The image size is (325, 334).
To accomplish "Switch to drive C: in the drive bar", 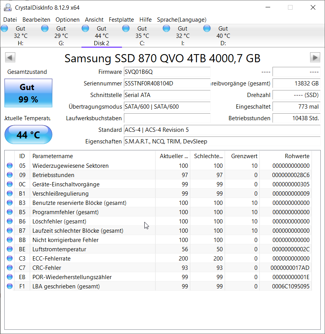I will pos(142,35).
